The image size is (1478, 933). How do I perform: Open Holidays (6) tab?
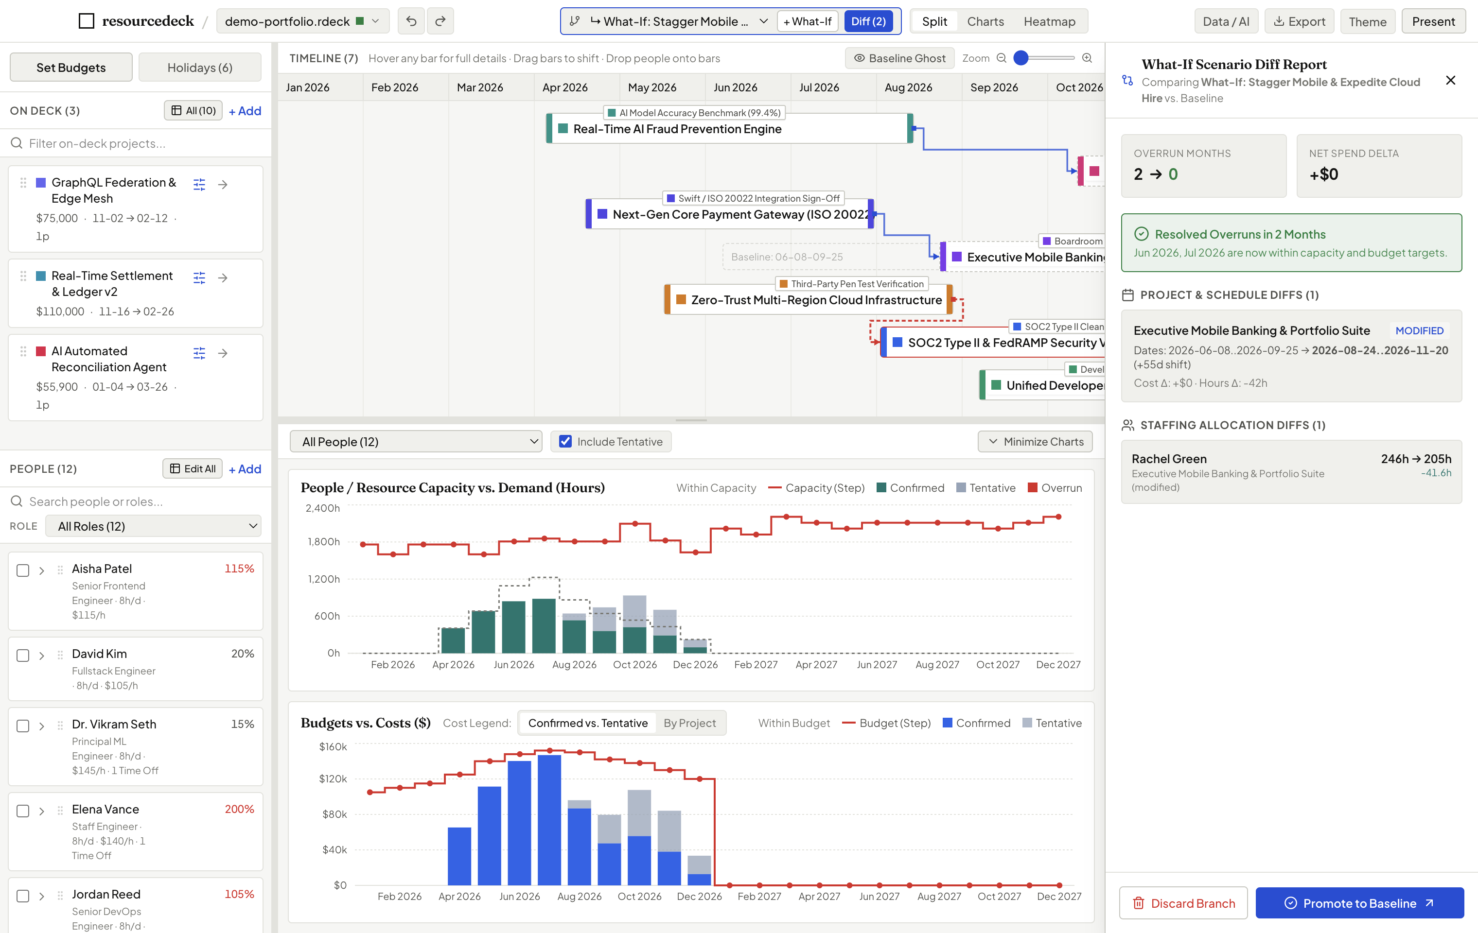[200, 68]
